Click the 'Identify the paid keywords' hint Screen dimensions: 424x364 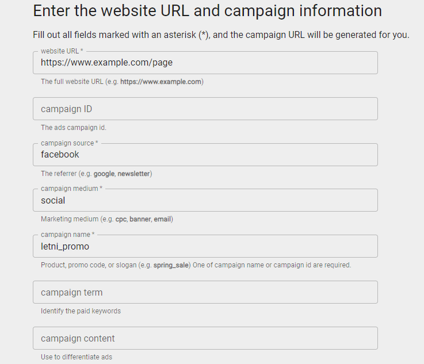(81, 311)
